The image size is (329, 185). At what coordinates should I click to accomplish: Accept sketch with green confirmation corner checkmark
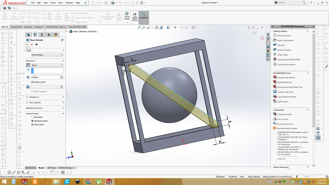click(x=255, y=33)
